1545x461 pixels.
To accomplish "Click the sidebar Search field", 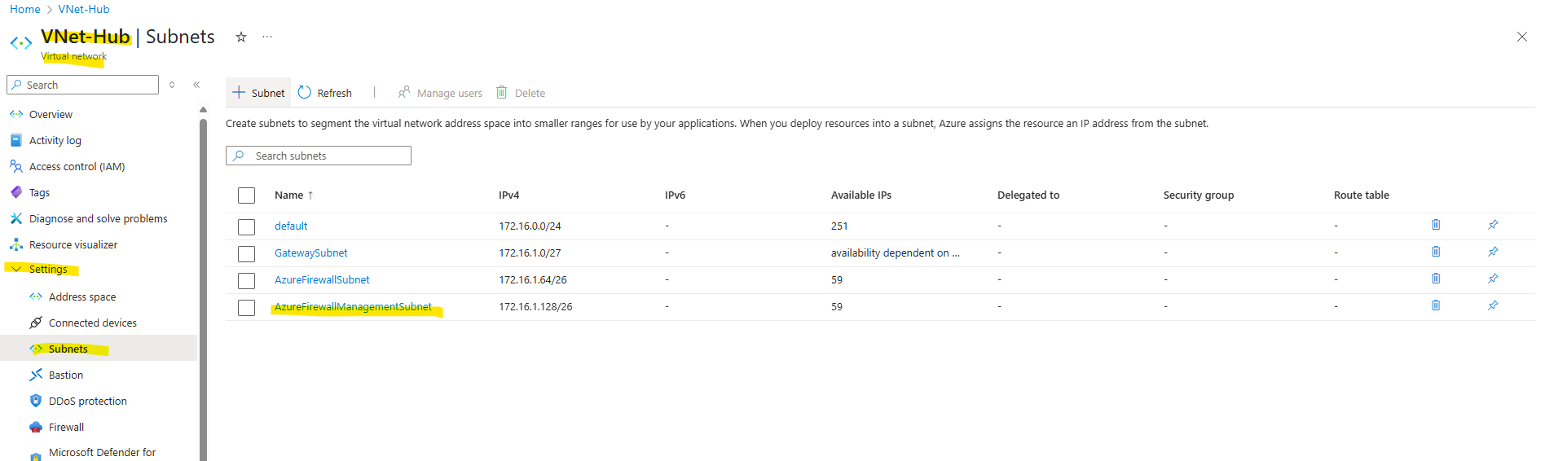I will pyautogui.click(x=82, y=85).
